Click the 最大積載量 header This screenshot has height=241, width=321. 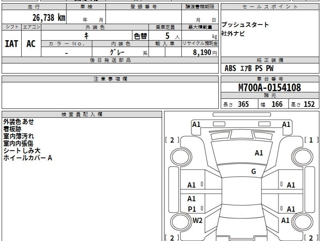[200, 27]
